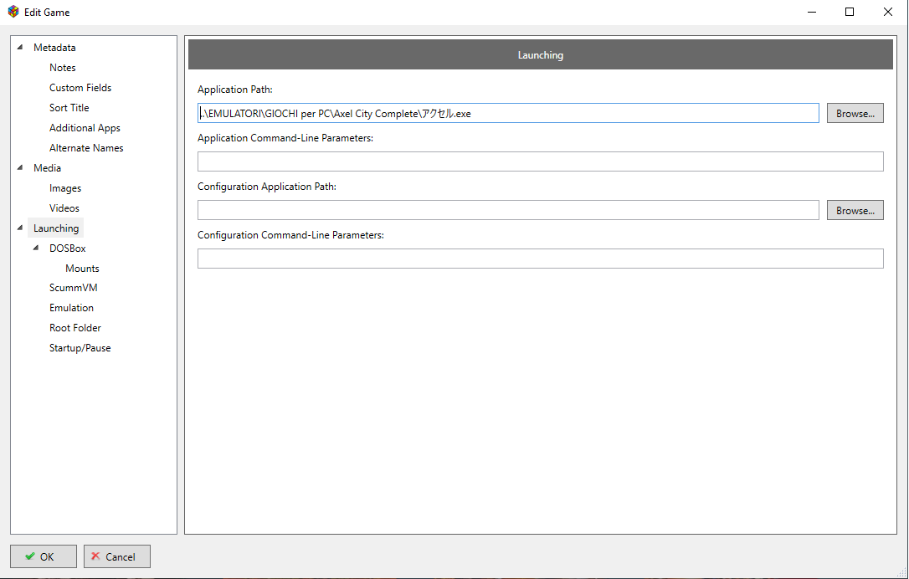Click the Configuration Application Path field
This screenshot has width=909, height=579.
pyautogui.click(x=508, y=210)
